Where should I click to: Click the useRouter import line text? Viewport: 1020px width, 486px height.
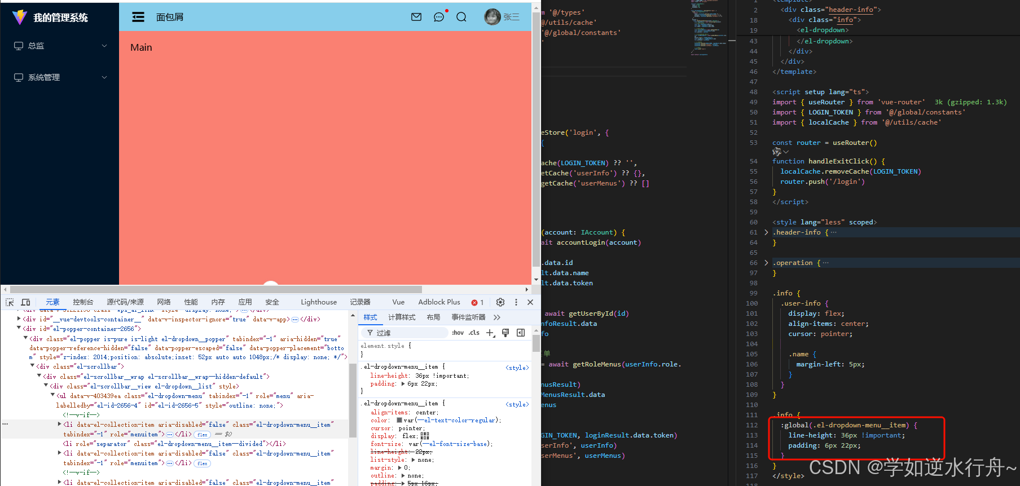(848, 102)
